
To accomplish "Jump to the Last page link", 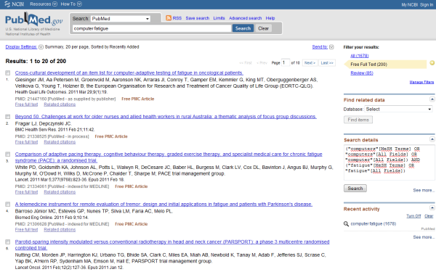I will 327,63.
